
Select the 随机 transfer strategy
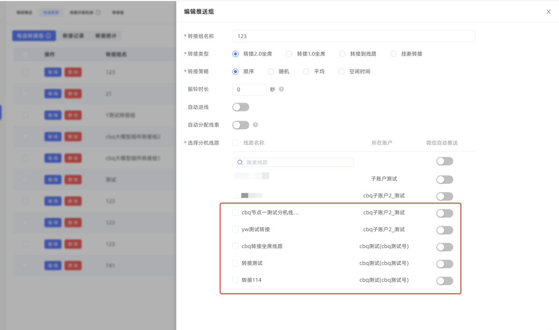coord(271,71)
